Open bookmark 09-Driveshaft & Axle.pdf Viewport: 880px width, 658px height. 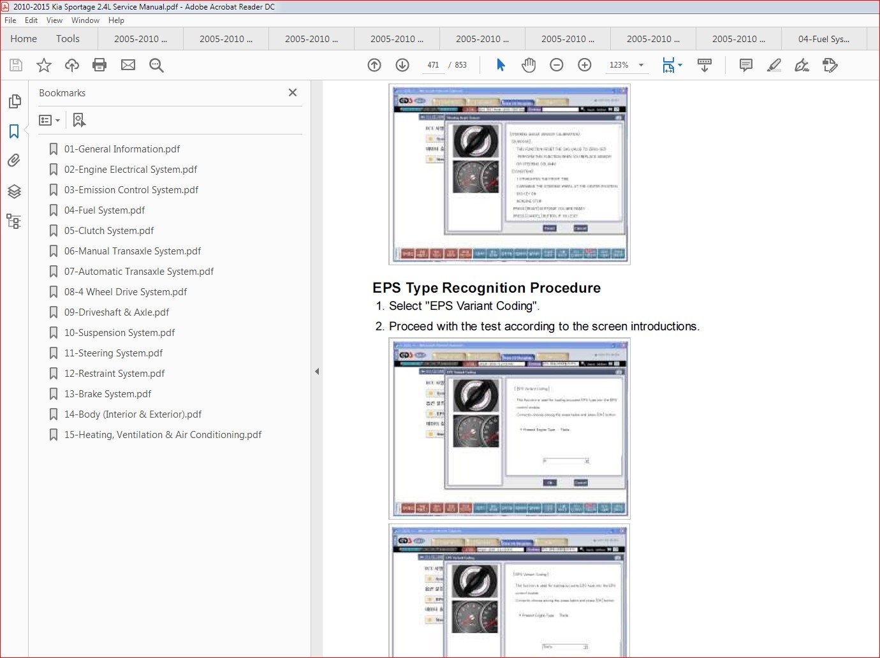[x=116, y=312]
